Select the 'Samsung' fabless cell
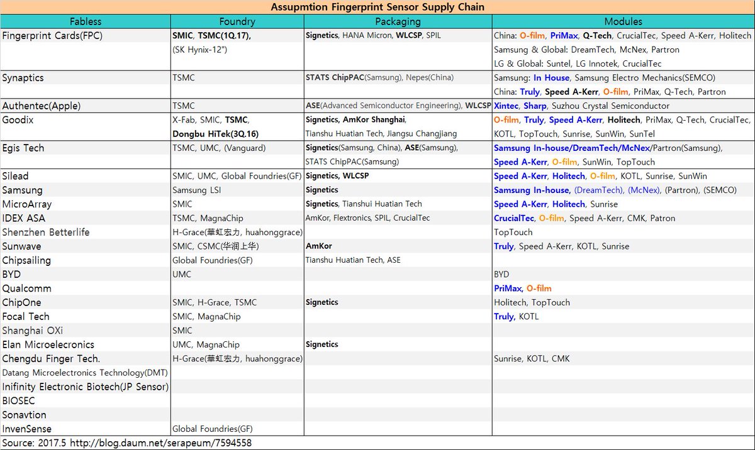 click(23, 190)
